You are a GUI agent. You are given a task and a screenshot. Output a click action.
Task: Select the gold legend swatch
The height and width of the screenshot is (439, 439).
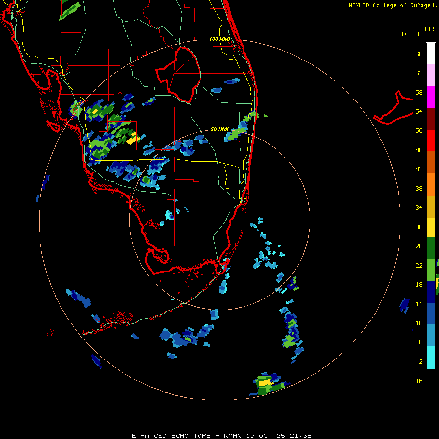431,206
